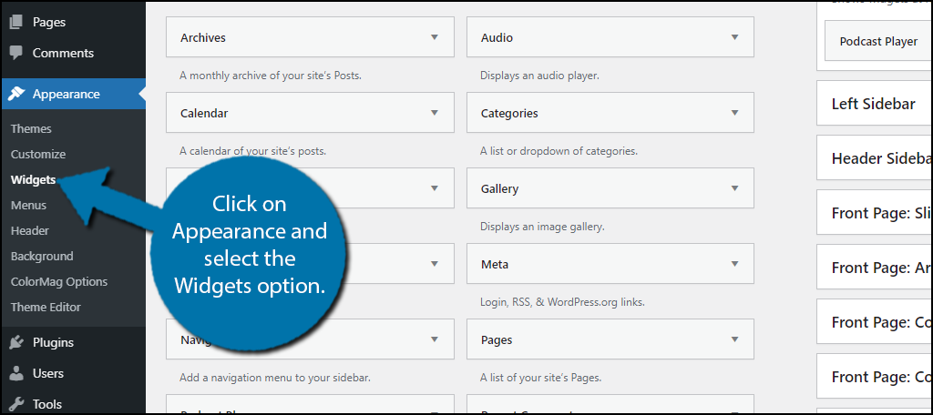Expand the Gallery widget arrow

[735, 187]
